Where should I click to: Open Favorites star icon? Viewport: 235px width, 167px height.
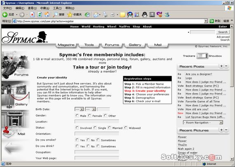point(70,14)
